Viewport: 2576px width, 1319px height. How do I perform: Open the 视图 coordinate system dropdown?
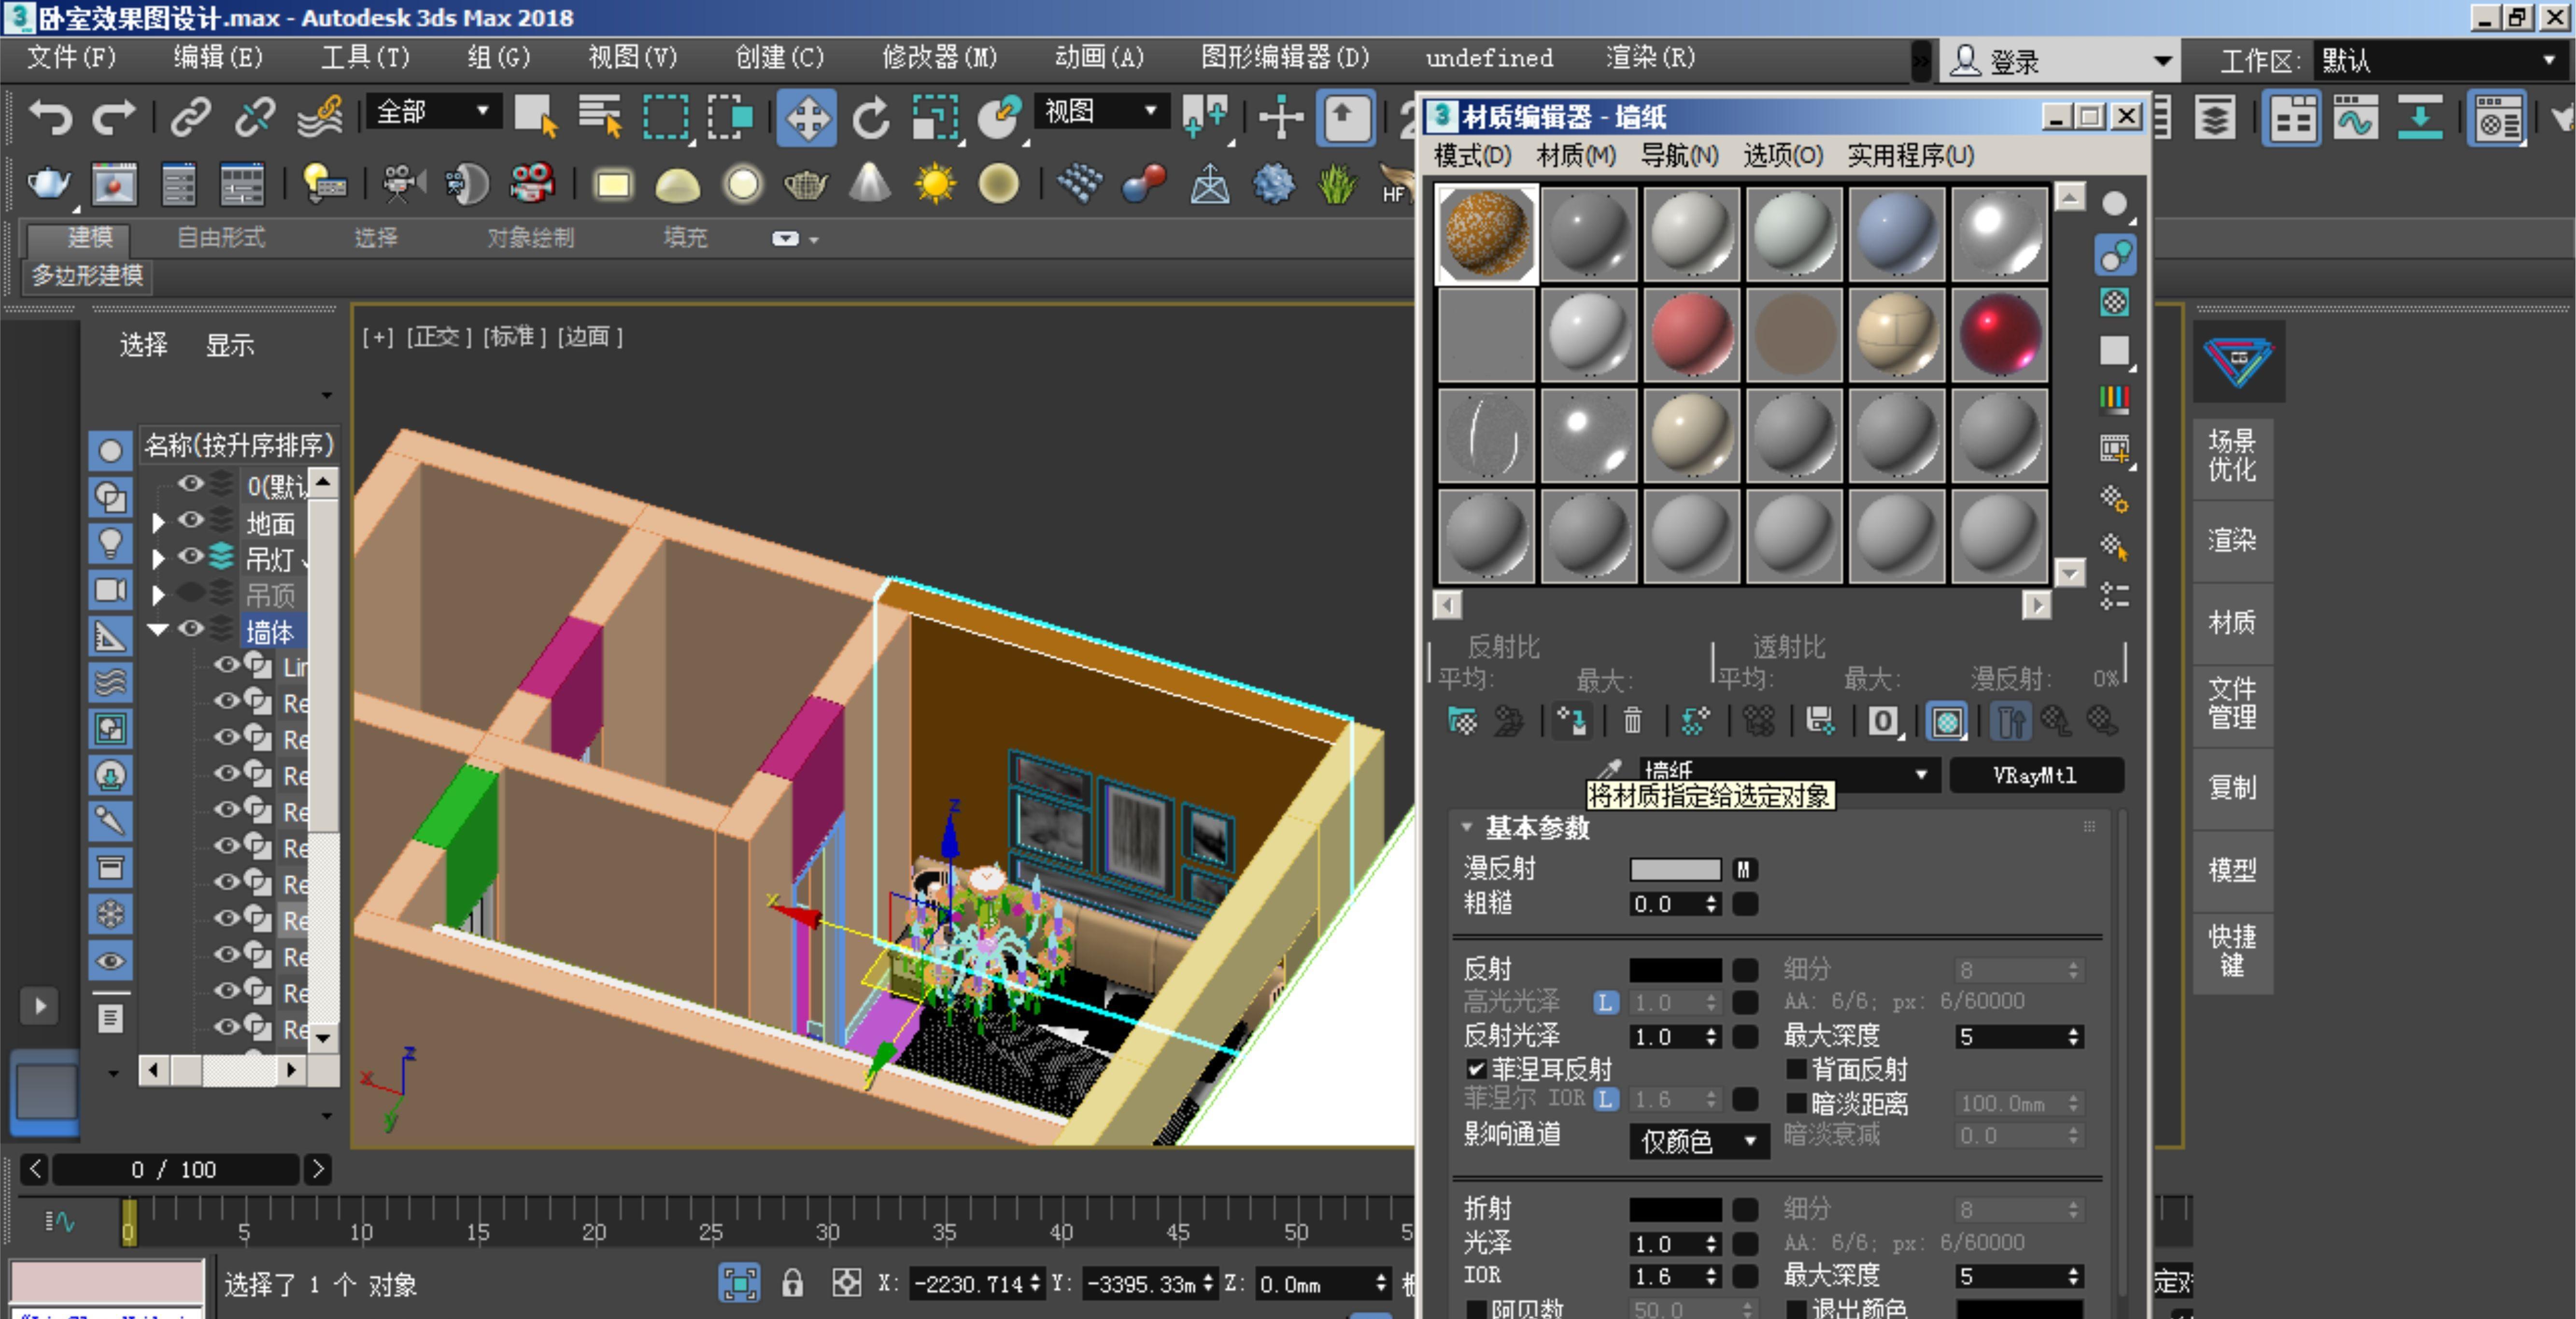coord(1101,111)
